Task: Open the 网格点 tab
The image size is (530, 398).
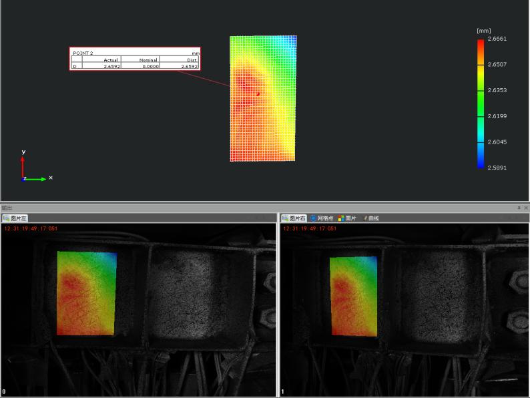Action: tap(322, 218)
